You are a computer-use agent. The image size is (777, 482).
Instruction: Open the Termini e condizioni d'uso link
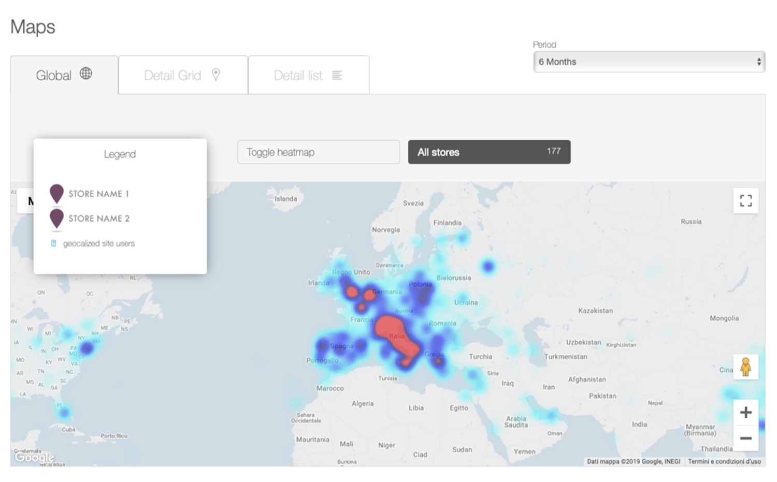(724, 461)
